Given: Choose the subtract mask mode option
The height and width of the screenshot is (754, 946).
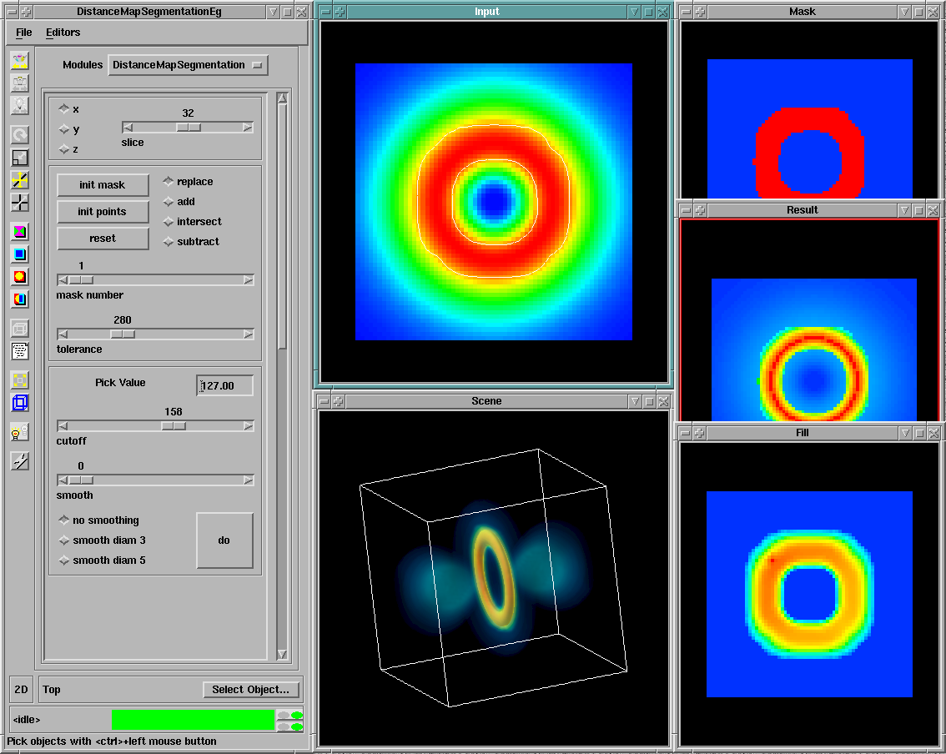Looking at the screenshot, I should [x=169, y=242].
